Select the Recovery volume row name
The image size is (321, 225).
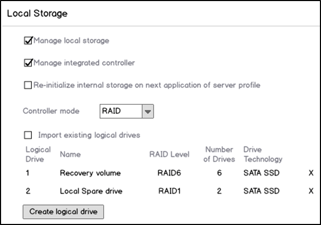(90, 173)
